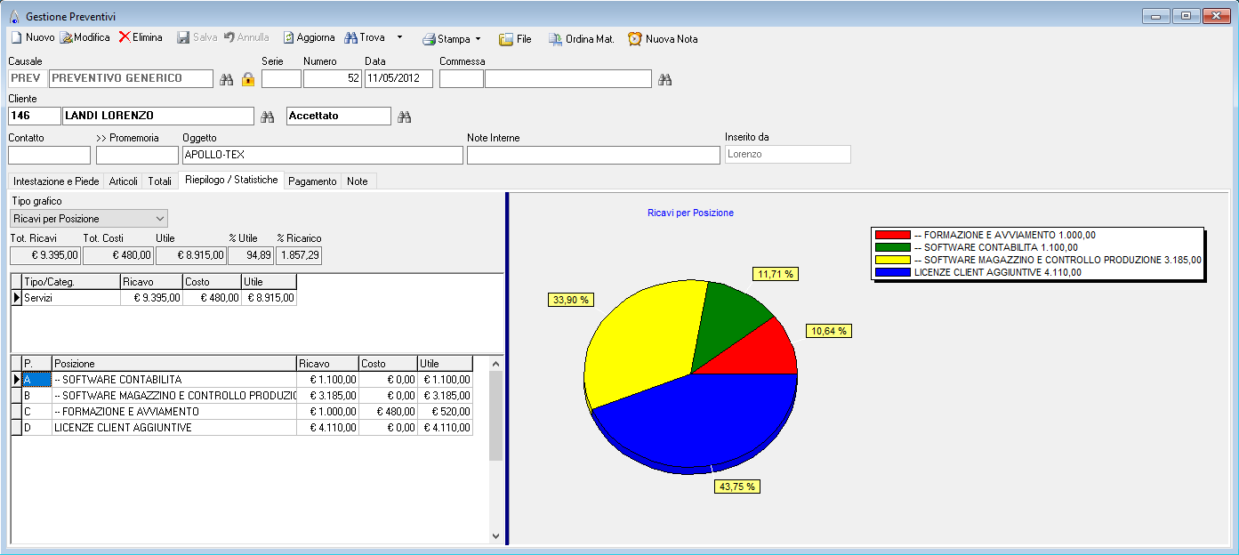Click binoculars search icon next to Causale

[226, 79]
